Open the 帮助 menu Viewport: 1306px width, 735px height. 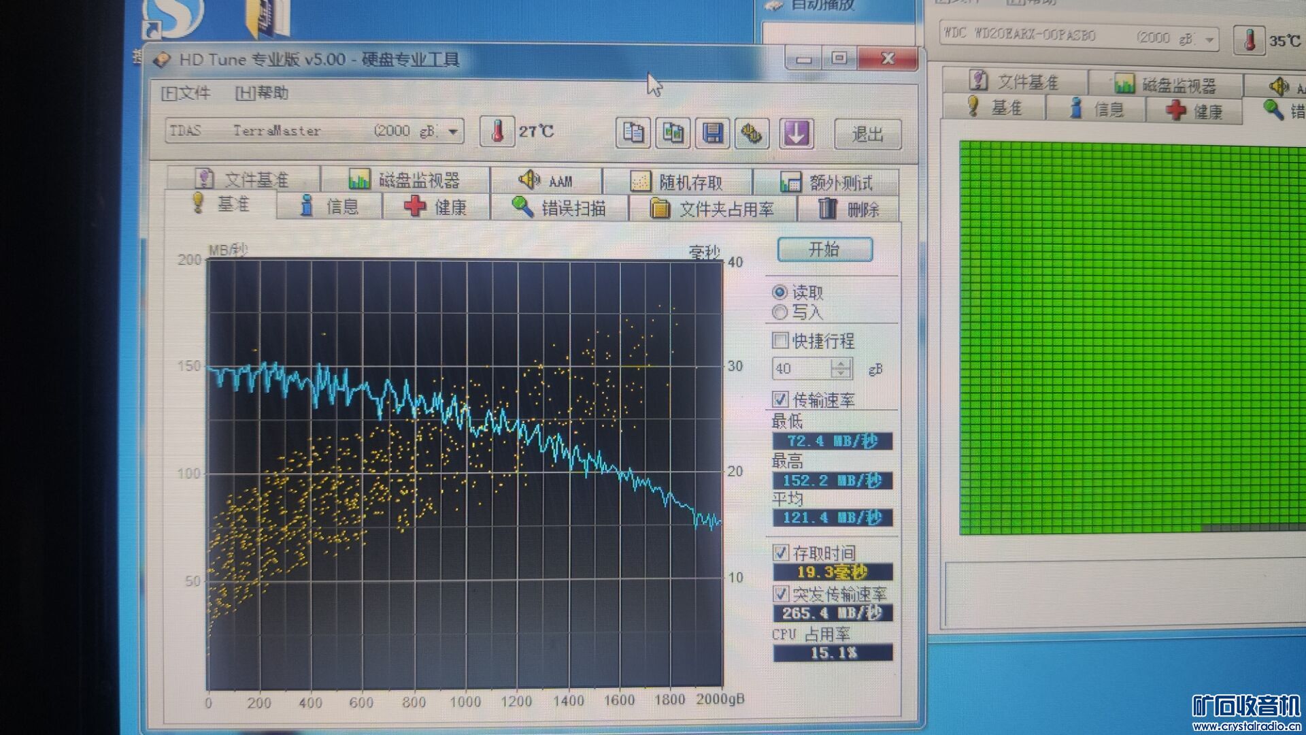pos(262,93)
